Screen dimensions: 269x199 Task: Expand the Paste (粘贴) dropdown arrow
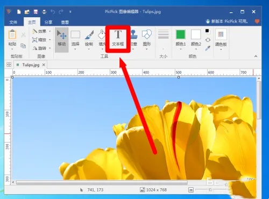pos(12,49)
